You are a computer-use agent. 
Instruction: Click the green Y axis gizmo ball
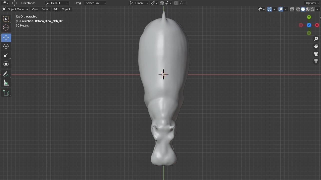[x=309, y=17]
